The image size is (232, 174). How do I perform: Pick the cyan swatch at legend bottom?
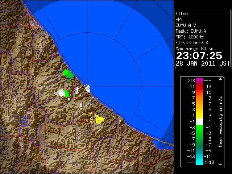(x=199, y=162)
